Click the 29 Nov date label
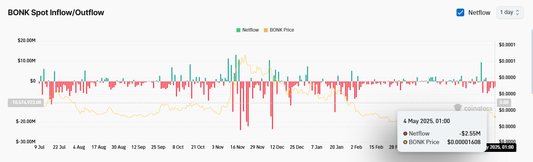 click(x=257, y=148)
